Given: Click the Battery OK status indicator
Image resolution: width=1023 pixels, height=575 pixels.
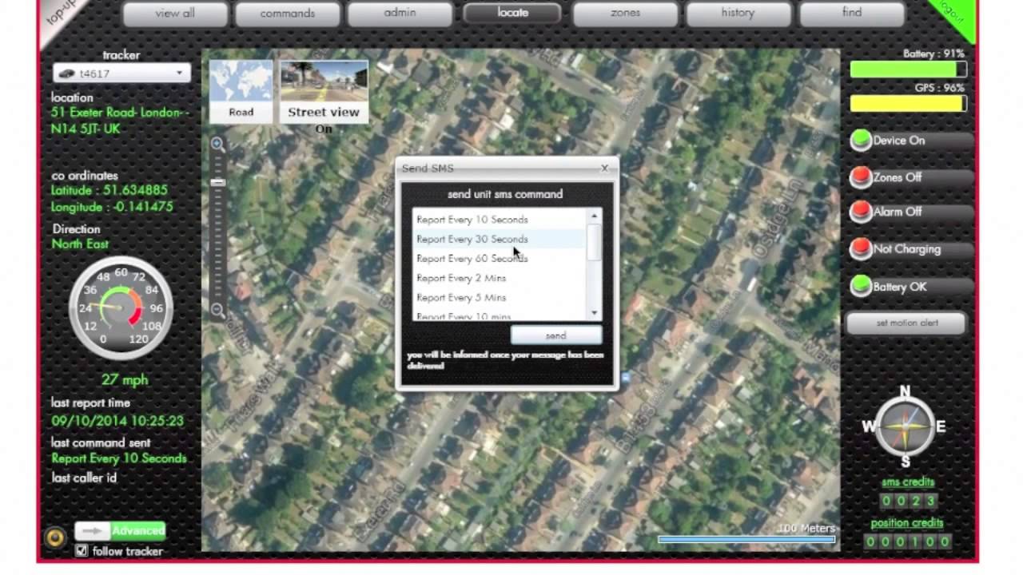Looking at the screenshot, I should [x=861, y=286].
